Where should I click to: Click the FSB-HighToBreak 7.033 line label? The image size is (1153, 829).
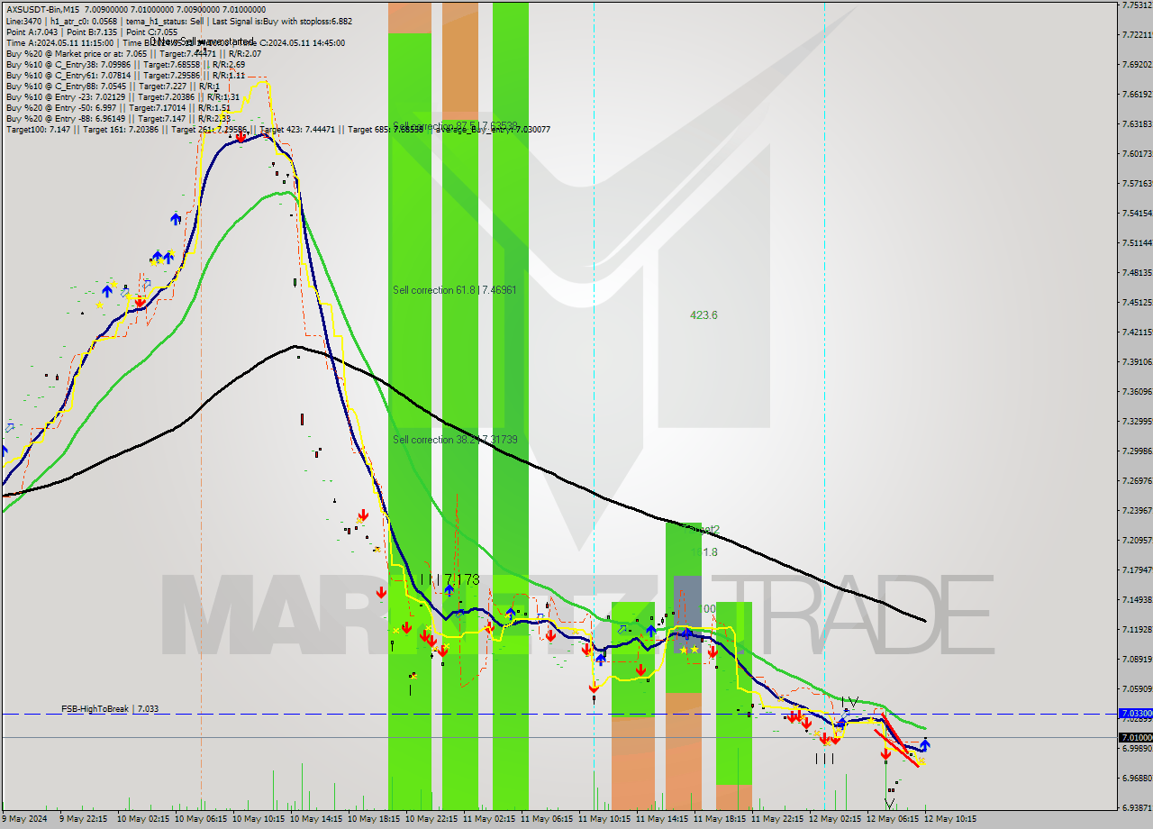coord(110,709)
